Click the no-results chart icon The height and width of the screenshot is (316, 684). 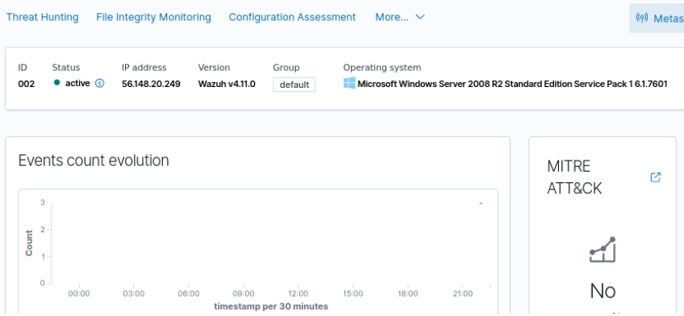point(603,250)
